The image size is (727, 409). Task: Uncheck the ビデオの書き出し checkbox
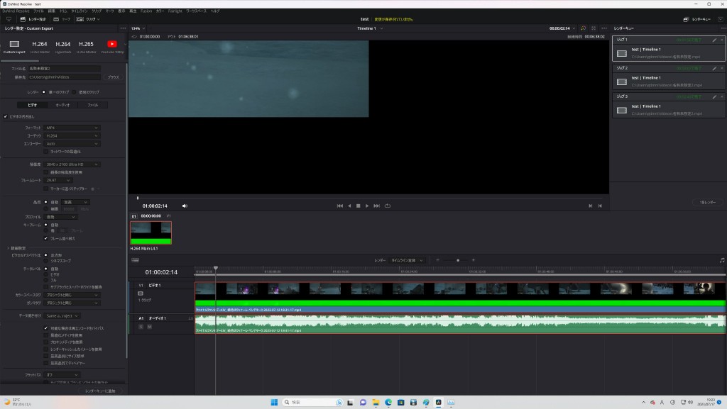[x=6, y=116]
